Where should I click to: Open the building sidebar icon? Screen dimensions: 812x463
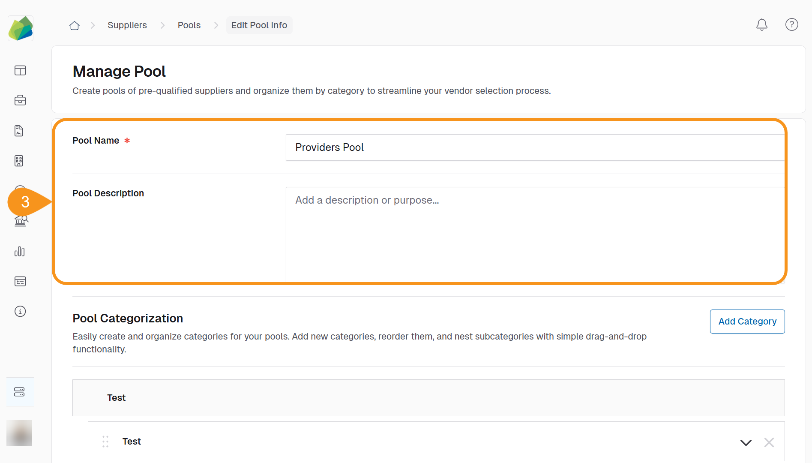click(x=19, y=161)
